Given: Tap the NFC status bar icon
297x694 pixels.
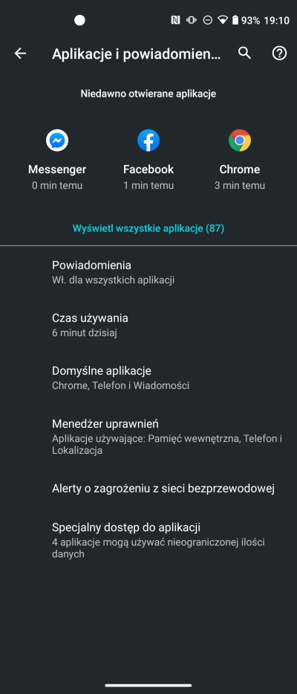Looking at the screenshot, I should point(175,20).
